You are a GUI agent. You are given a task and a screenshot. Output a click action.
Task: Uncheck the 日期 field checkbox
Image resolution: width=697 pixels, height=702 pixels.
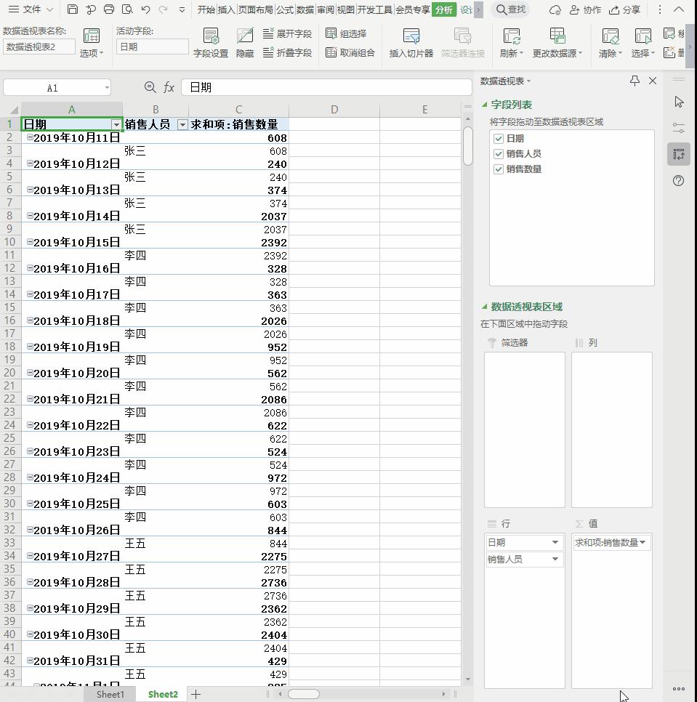pyautogui.click(x=499, y=139)
